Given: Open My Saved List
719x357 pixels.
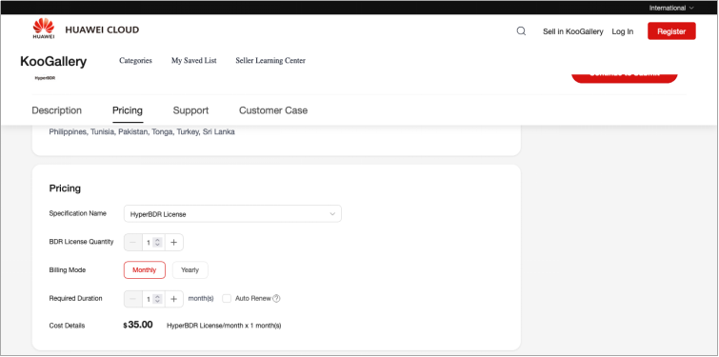Looking at the screenshot, I should pos(194,61).
